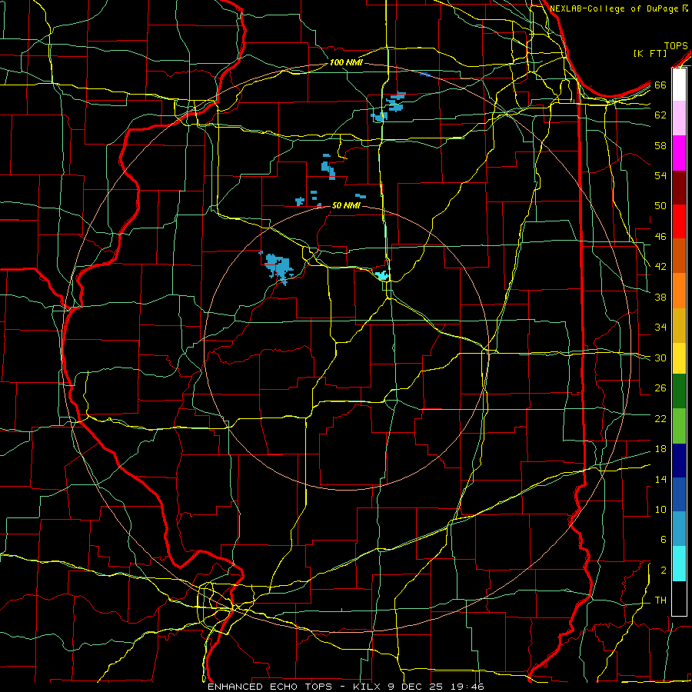
Task: Click the gold 34 kft swatch
Action: point(679,325)
